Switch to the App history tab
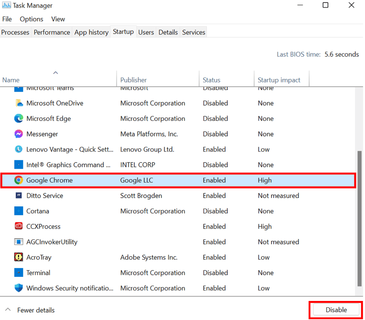365x320 pixels. pos(91,32)
